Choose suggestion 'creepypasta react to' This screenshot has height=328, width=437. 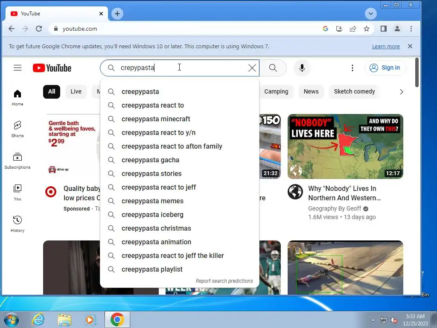[180, 105]
